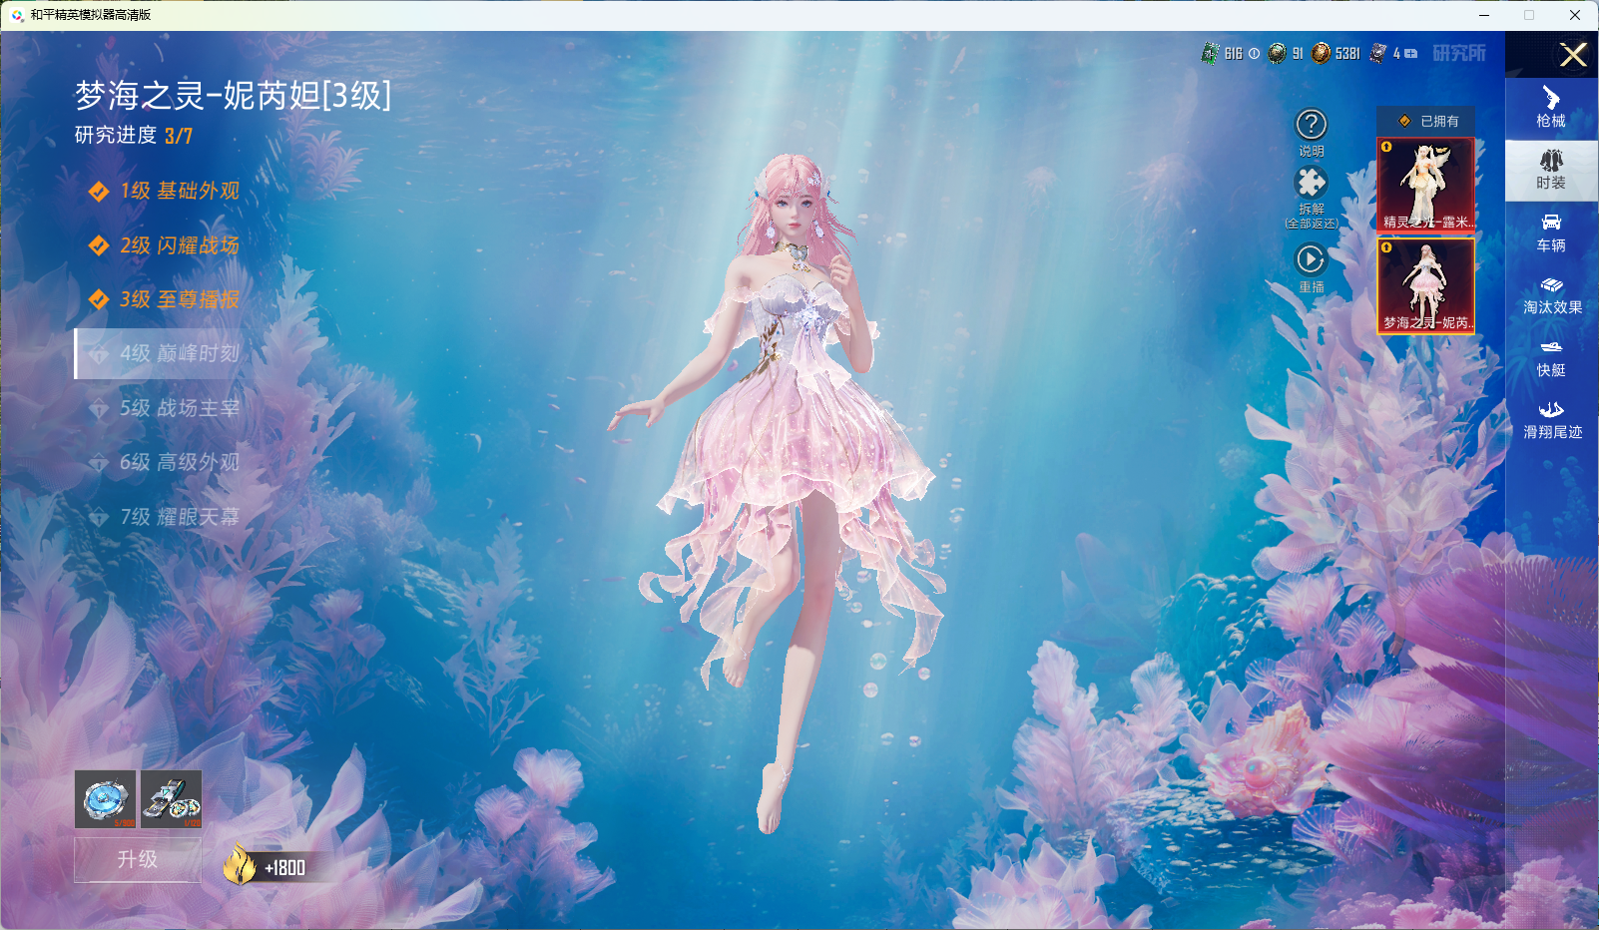The image size is (1599, 930).
Task: Click the info icon next to 616
Action: pyautogui.click(x=1254, y=54)
